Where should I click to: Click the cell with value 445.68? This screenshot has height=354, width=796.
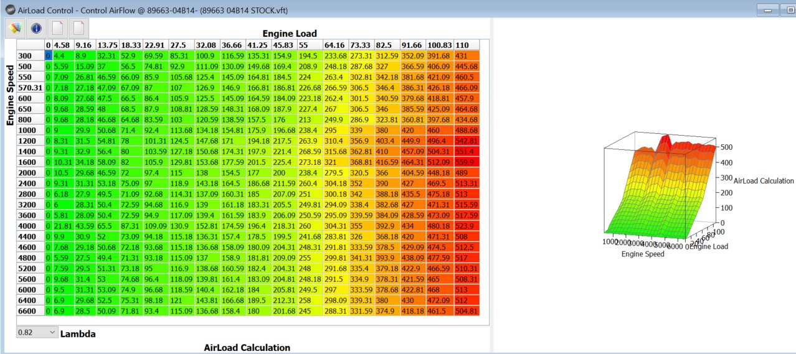tap(467, 66)
